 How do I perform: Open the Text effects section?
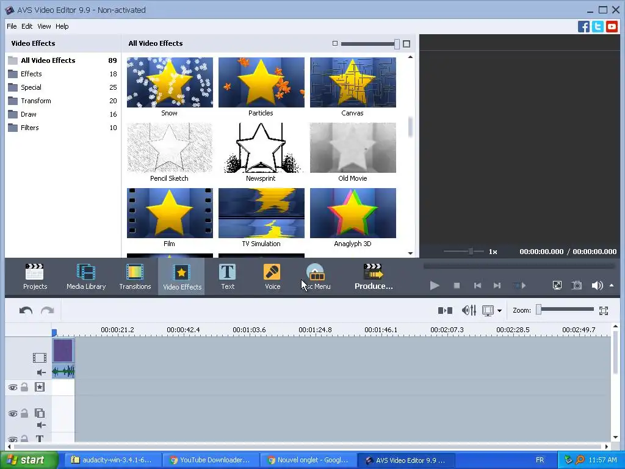228,277
